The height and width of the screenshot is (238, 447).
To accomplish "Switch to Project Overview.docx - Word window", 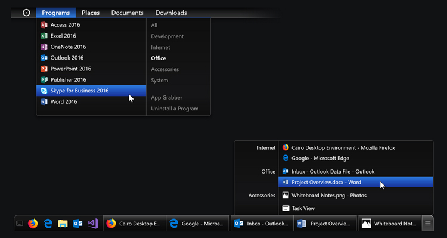I will [355, 182].
